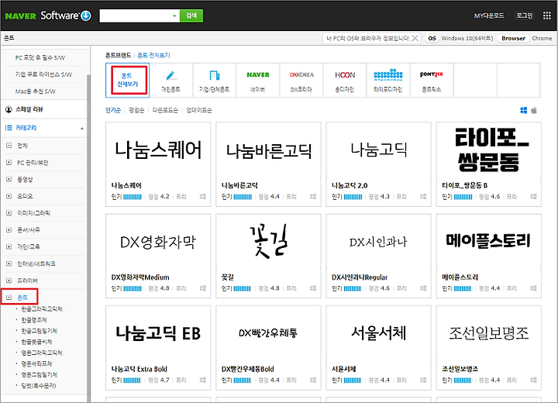The width and height of the screenshot is (558, 403).
Task: Open the 나눔바른고딕 font preview thumbnail
Action: 268,150
